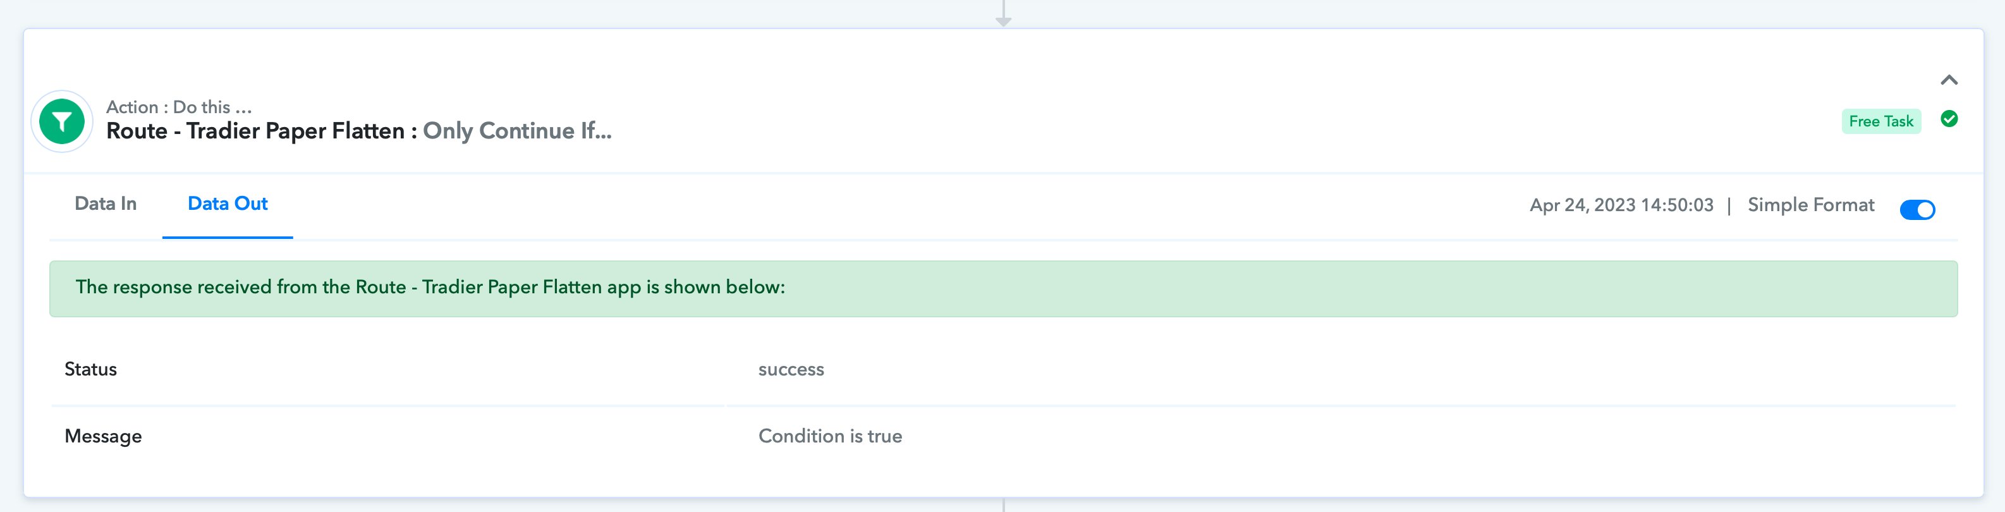Select the Message row label
The height and width of the screenshot is (512, 2005).
pos(103,437)
